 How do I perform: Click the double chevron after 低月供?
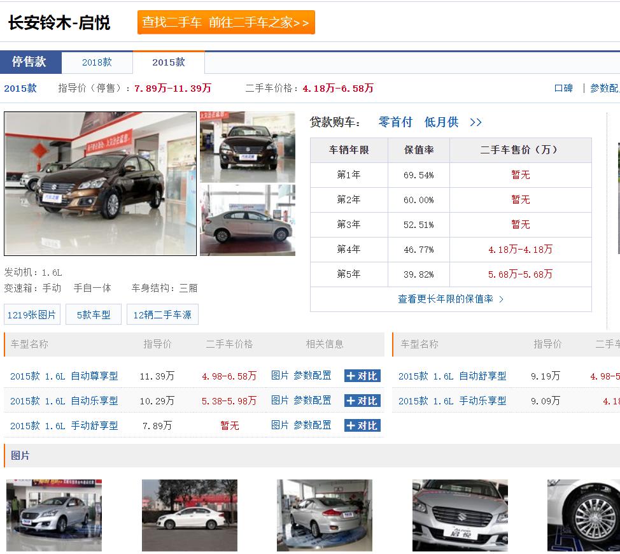click(476, 122)
